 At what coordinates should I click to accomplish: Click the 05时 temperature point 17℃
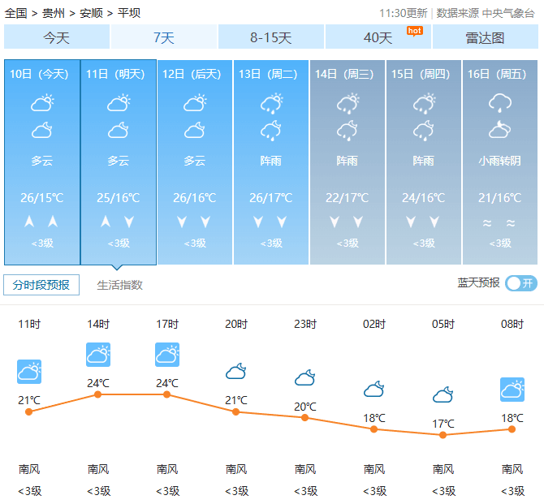(x=443, y=435)
